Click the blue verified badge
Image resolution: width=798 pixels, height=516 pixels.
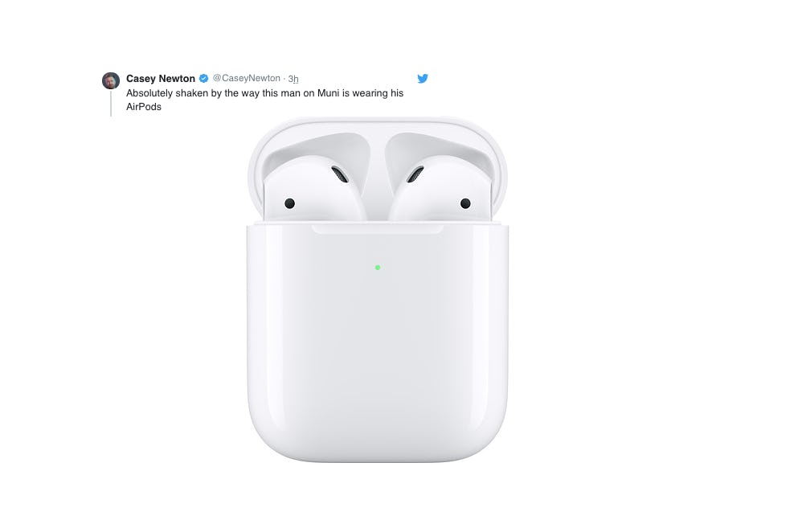pos(203,79)
